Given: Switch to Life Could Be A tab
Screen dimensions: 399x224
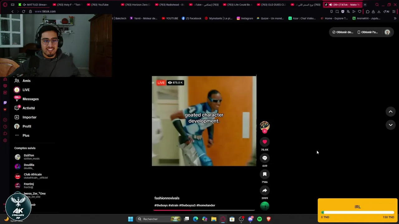Looking at the screenshot, I should [x=238, y=5].
